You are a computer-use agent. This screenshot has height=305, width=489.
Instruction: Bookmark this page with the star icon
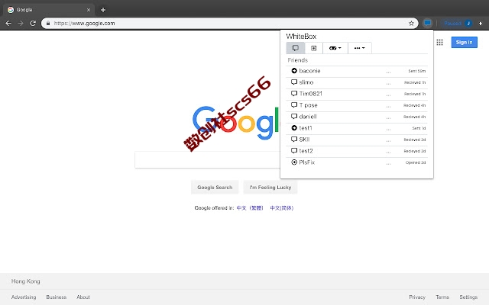(411, 24)
